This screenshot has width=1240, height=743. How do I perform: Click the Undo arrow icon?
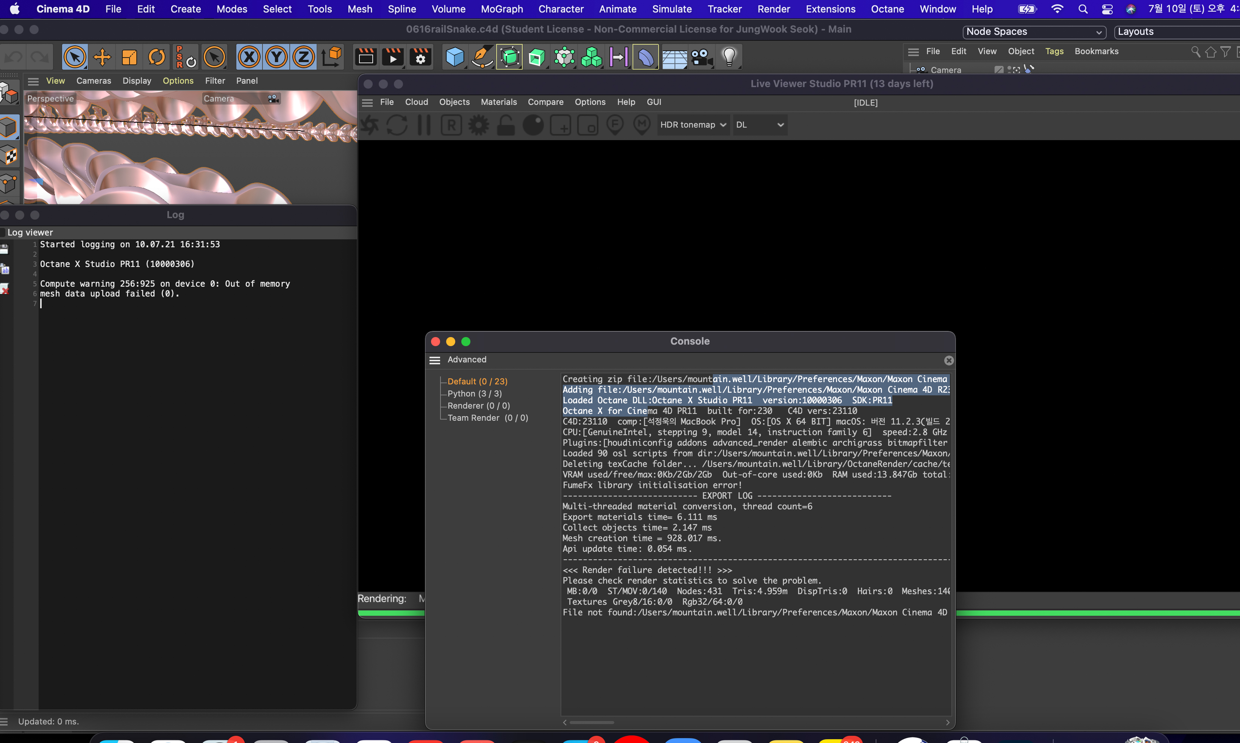click(14, 57)
